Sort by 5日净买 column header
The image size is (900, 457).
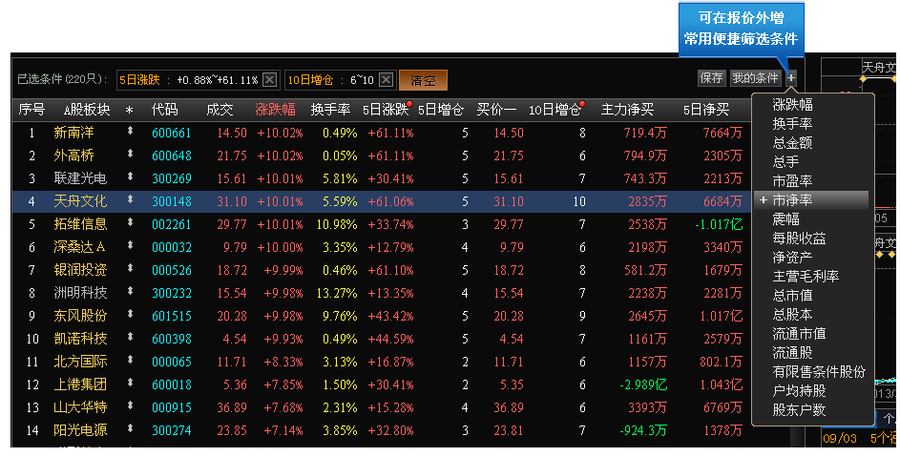pyautogui.click(x=706, y=109)
